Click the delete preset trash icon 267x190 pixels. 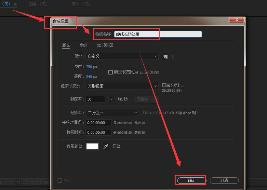[x=173, y=57]
